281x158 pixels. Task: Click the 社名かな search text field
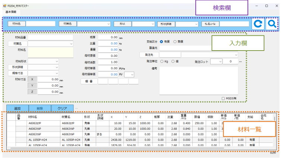(x=234, y=24)
